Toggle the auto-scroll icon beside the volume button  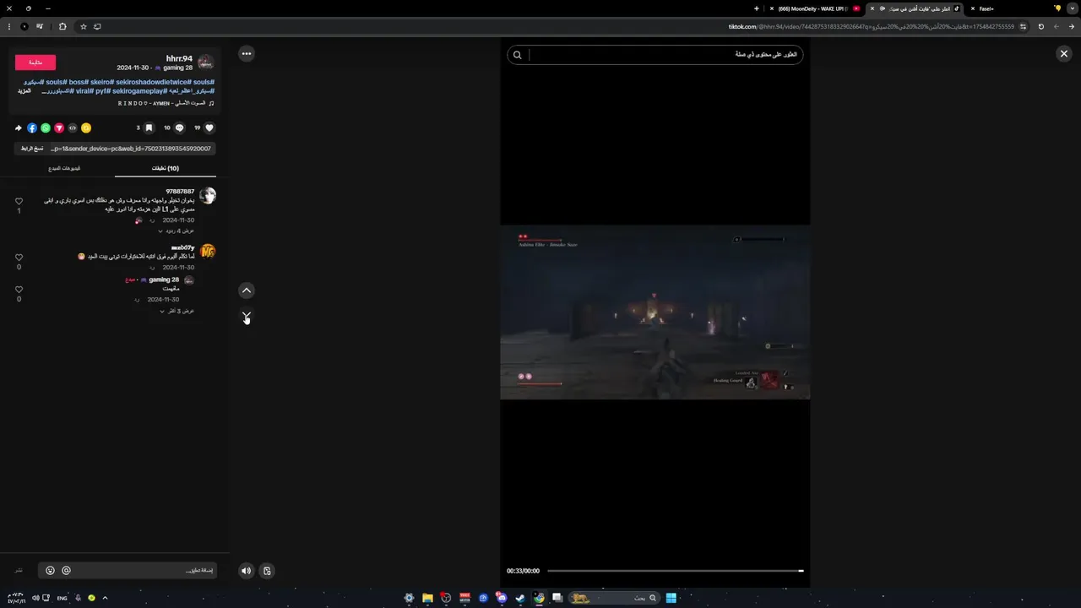pyautogui.click(x=267, y=571)
